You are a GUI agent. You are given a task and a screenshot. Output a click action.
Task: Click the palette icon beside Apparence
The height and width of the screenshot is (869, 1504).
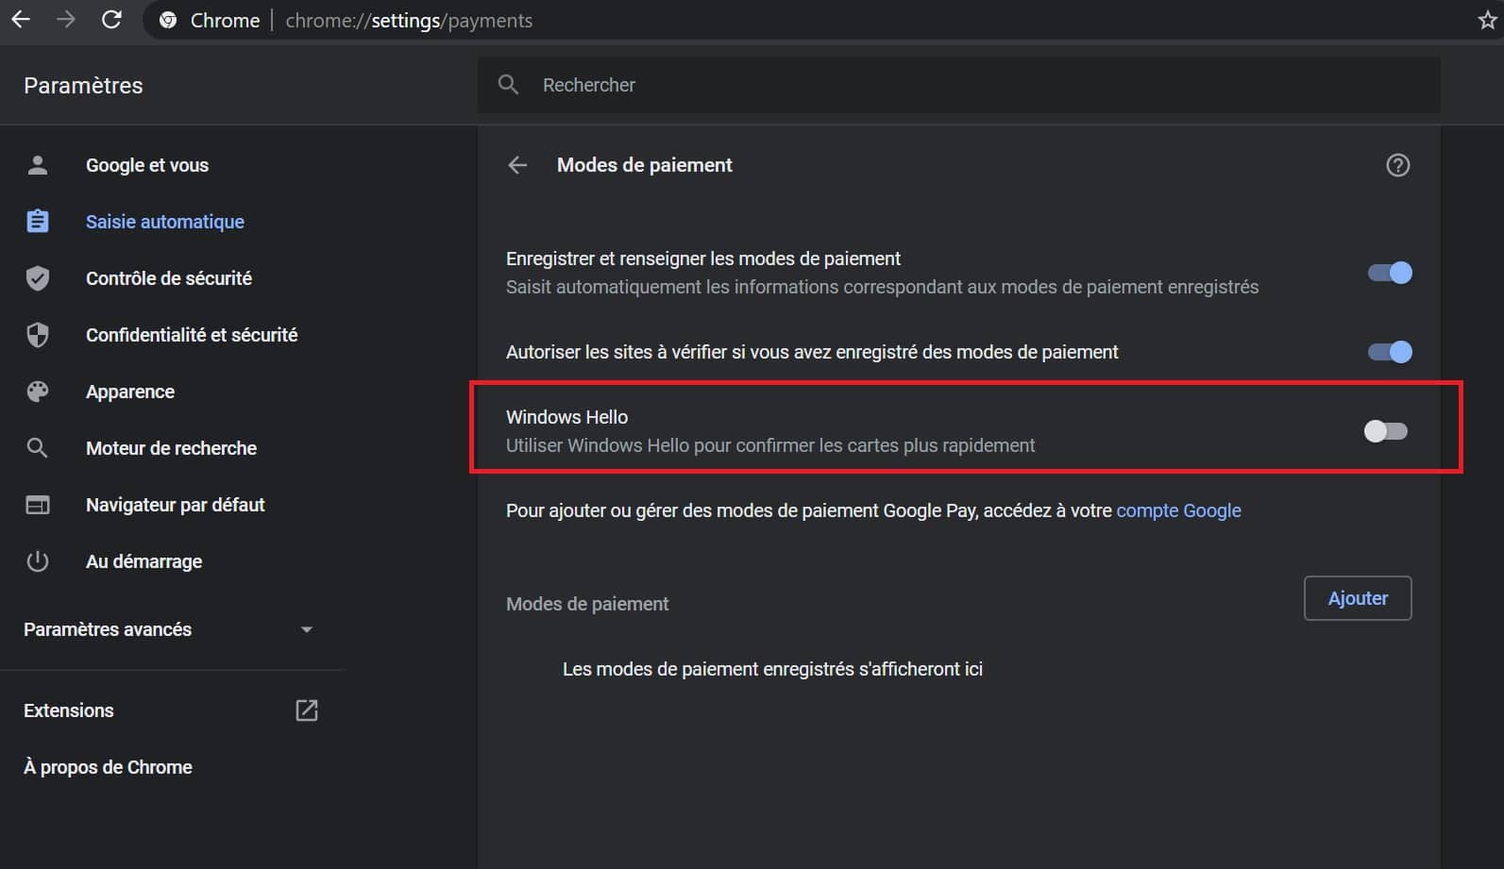38,392
